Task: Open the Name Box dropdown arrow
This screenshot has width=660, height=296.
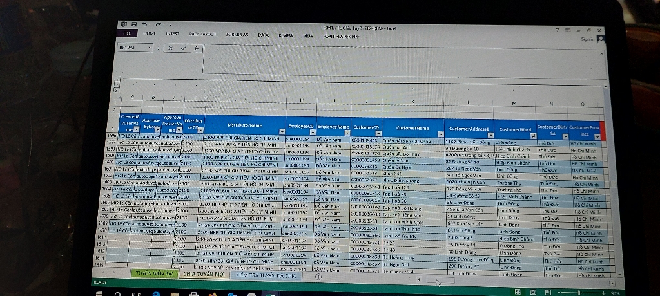Action: pyautogui.click(x=150, y=48)
